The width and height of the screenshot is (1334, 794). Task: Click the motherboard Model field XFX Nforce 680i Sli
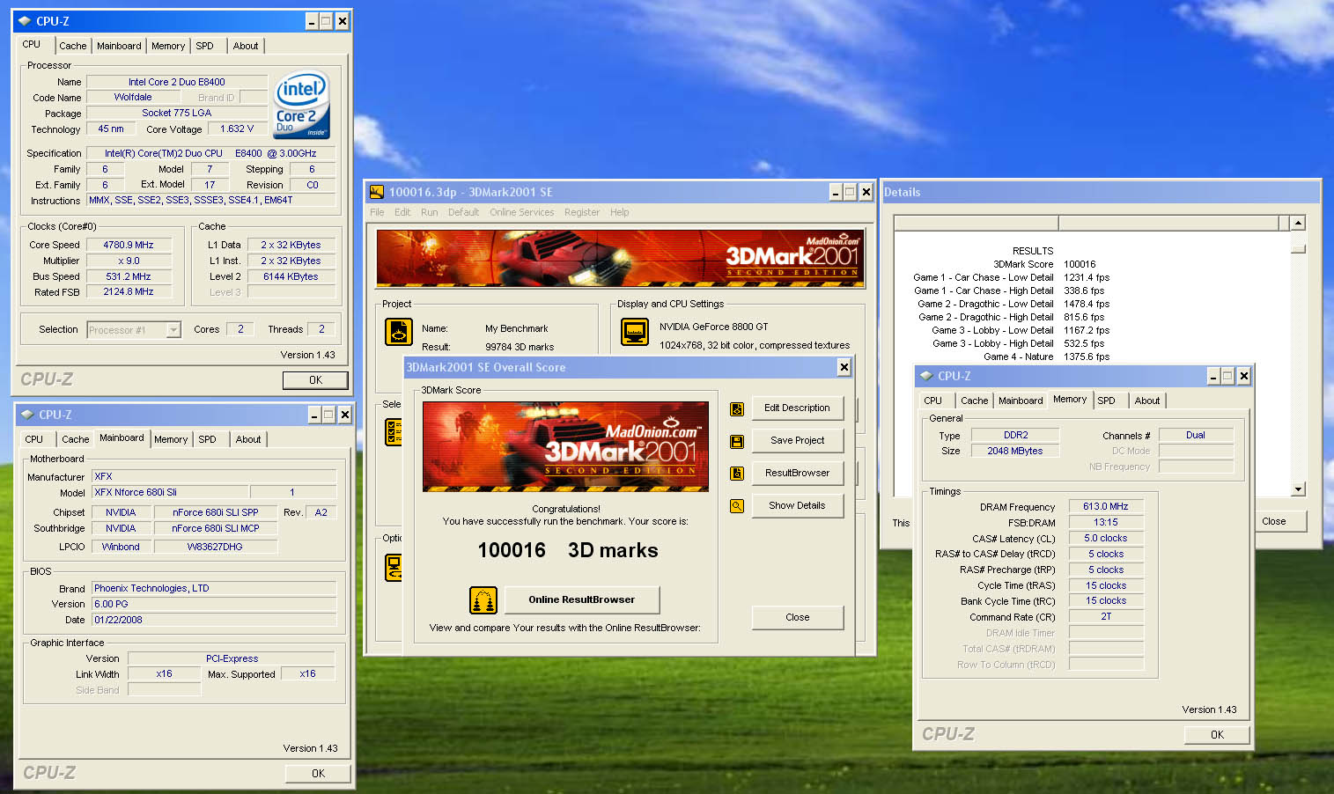click(170, 493)
